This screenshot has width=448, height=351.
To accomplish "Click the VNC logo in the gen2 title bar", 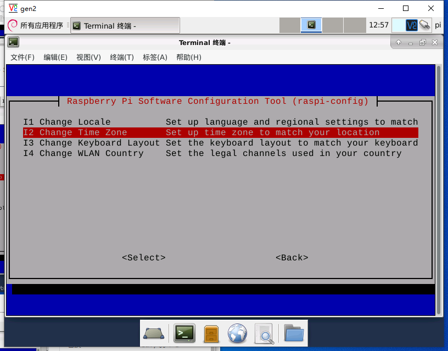I will 13,8.
